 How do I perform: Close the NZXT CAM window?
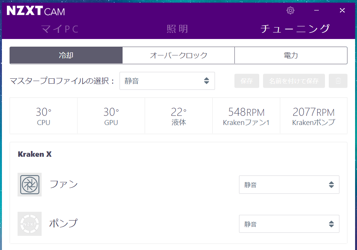point(342,10)
